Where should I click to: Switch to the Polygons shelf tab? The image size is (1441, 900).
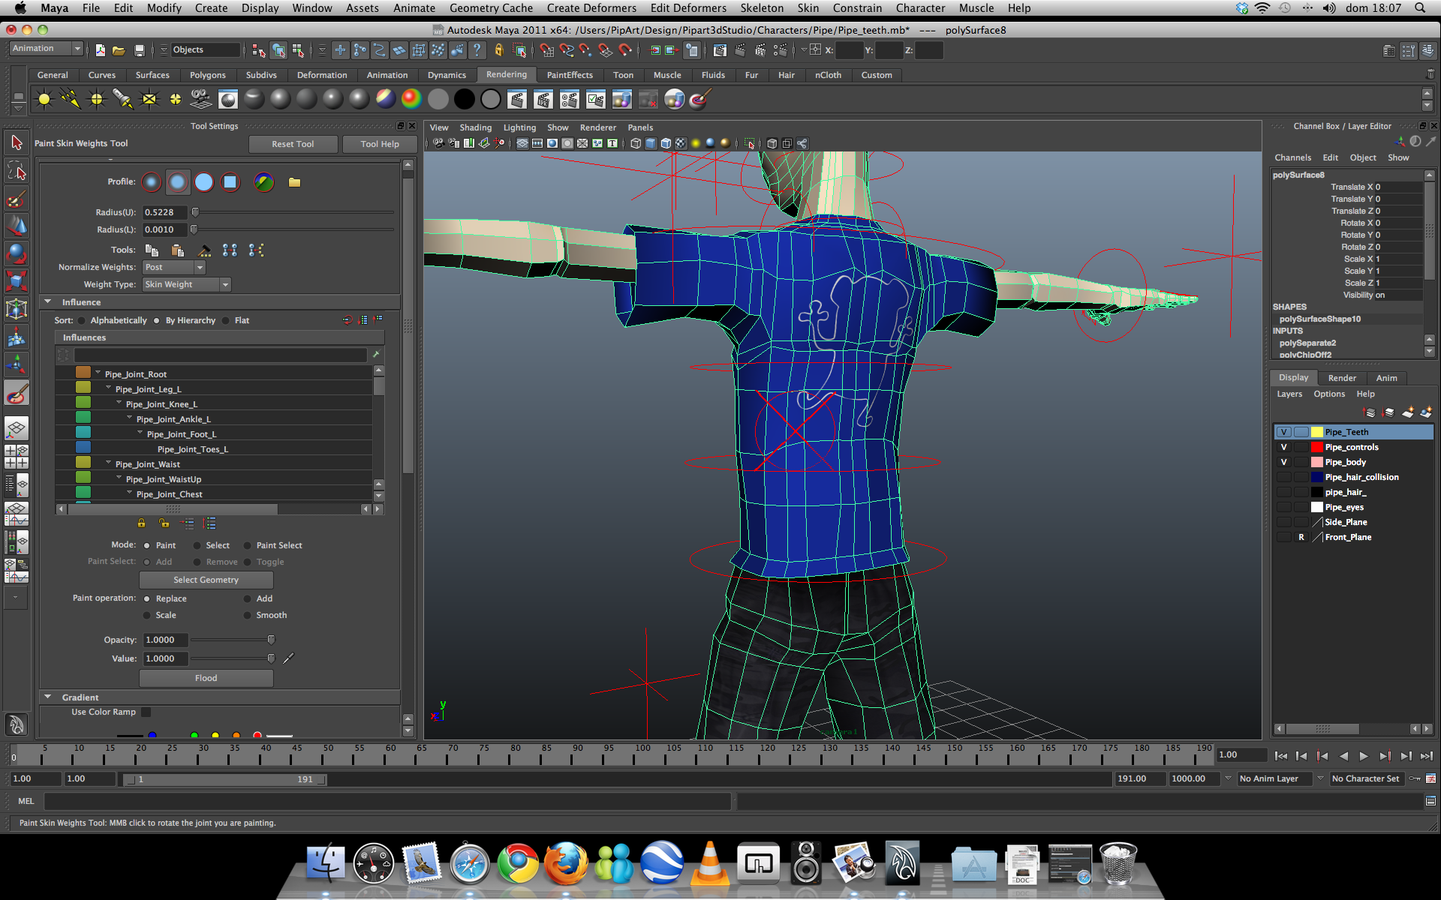[207, 75]
